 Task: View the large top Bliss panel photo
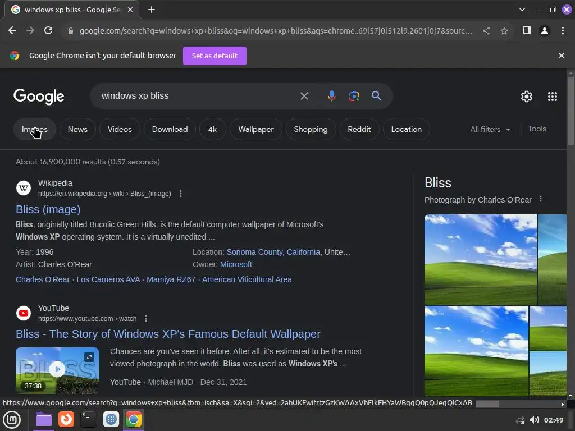click(481, 259)
